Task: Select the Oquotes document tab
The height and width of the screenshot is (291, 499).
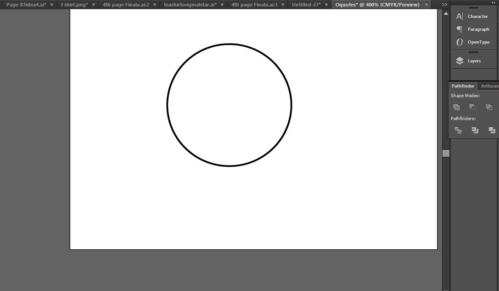Action: tap(377, 5)
